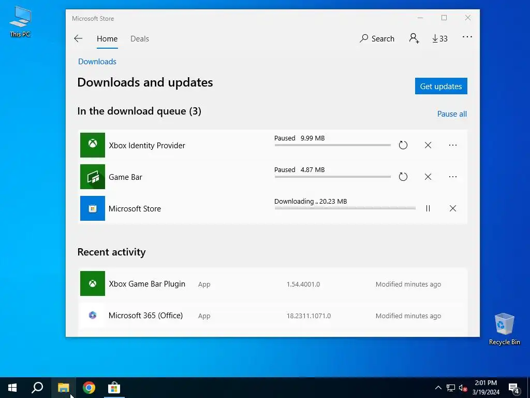Cancel the Game Bar download
The height and width of the screenshot is (398, 530).
[x=428, y=177]
